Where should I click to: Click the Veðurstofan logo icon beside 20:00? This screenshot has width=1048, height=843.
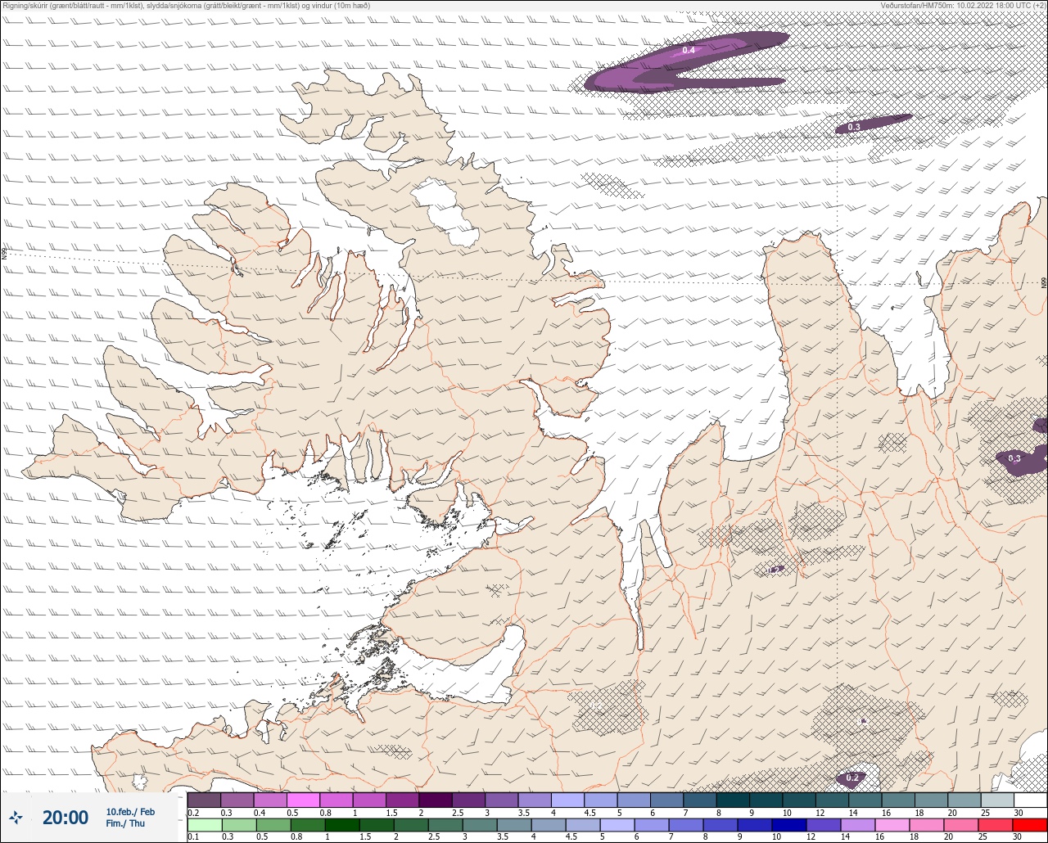click(16, 817)
